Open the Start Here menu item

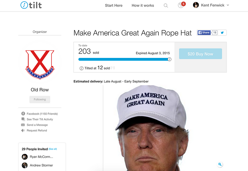point(114,5)
